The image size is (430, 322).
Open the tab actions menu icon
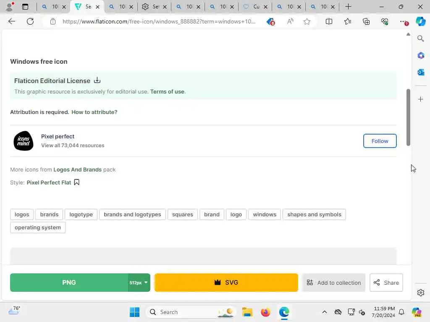pos(25,7)
